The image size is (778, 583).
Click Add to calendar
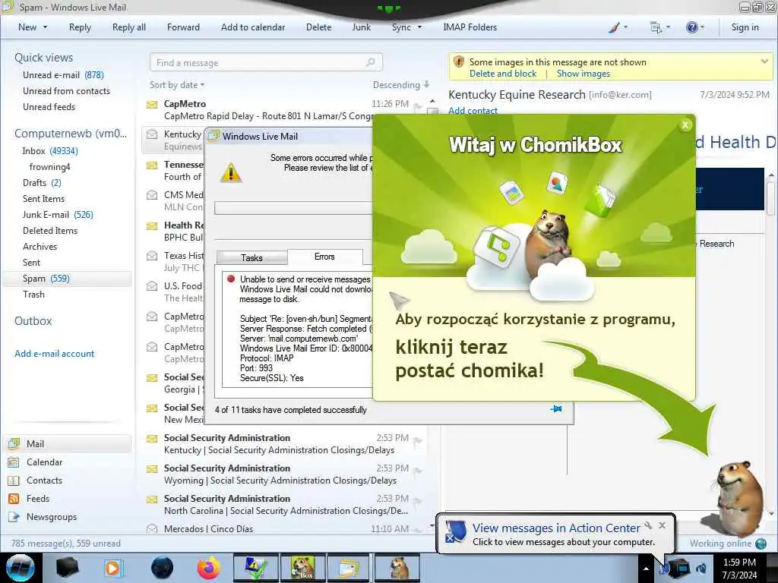click(253, 27)
